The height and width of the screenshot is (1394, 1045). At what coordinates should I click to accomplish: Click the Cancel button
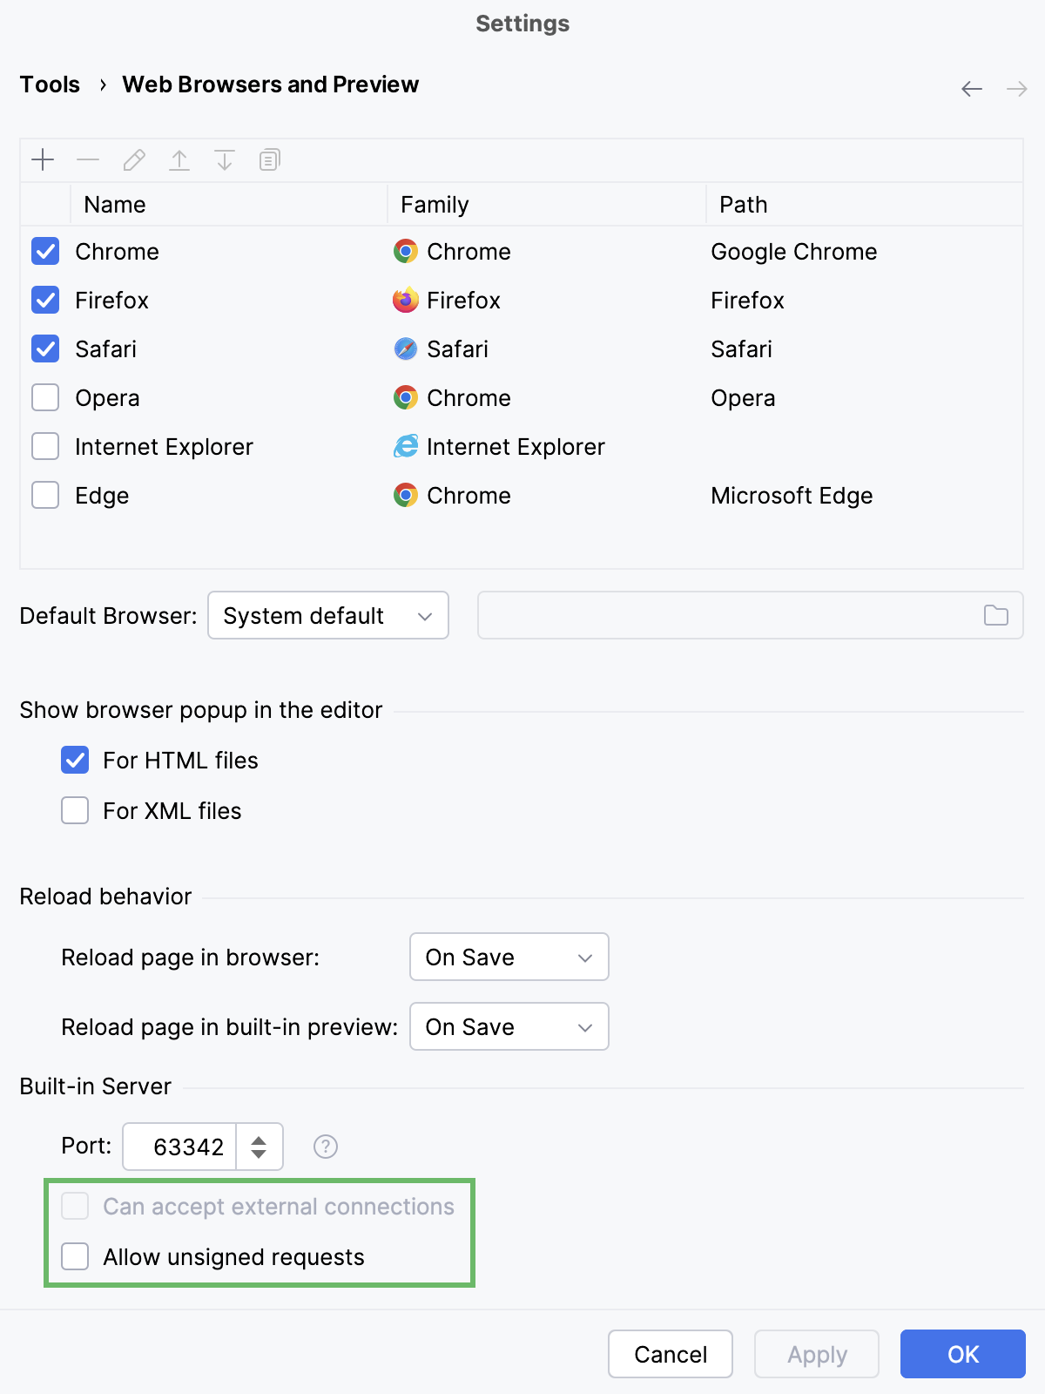point(670,1354)
